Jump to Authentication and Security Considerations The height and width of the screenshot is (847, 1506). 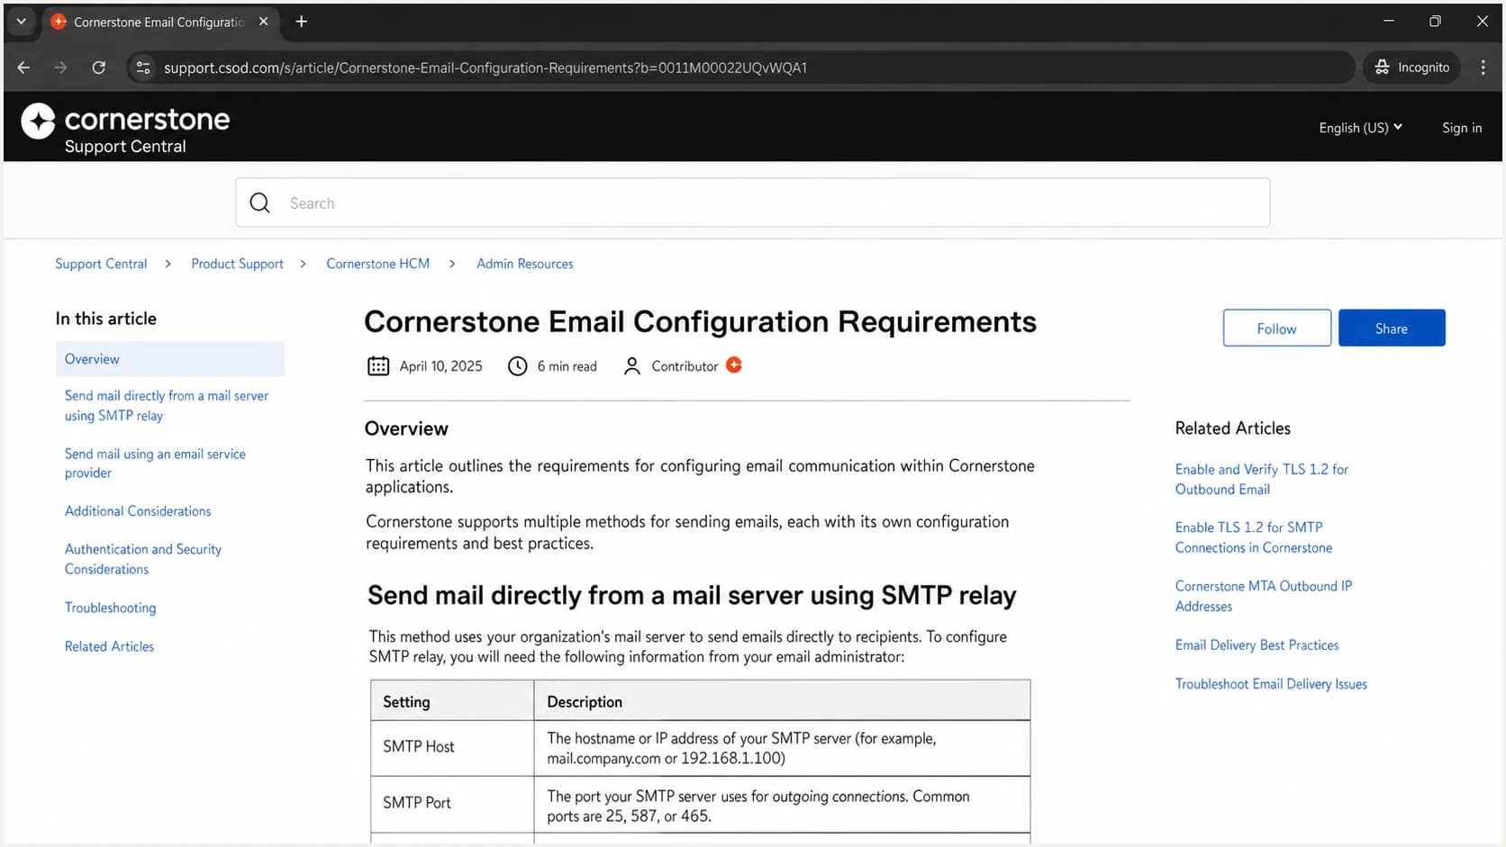(142, 559)
